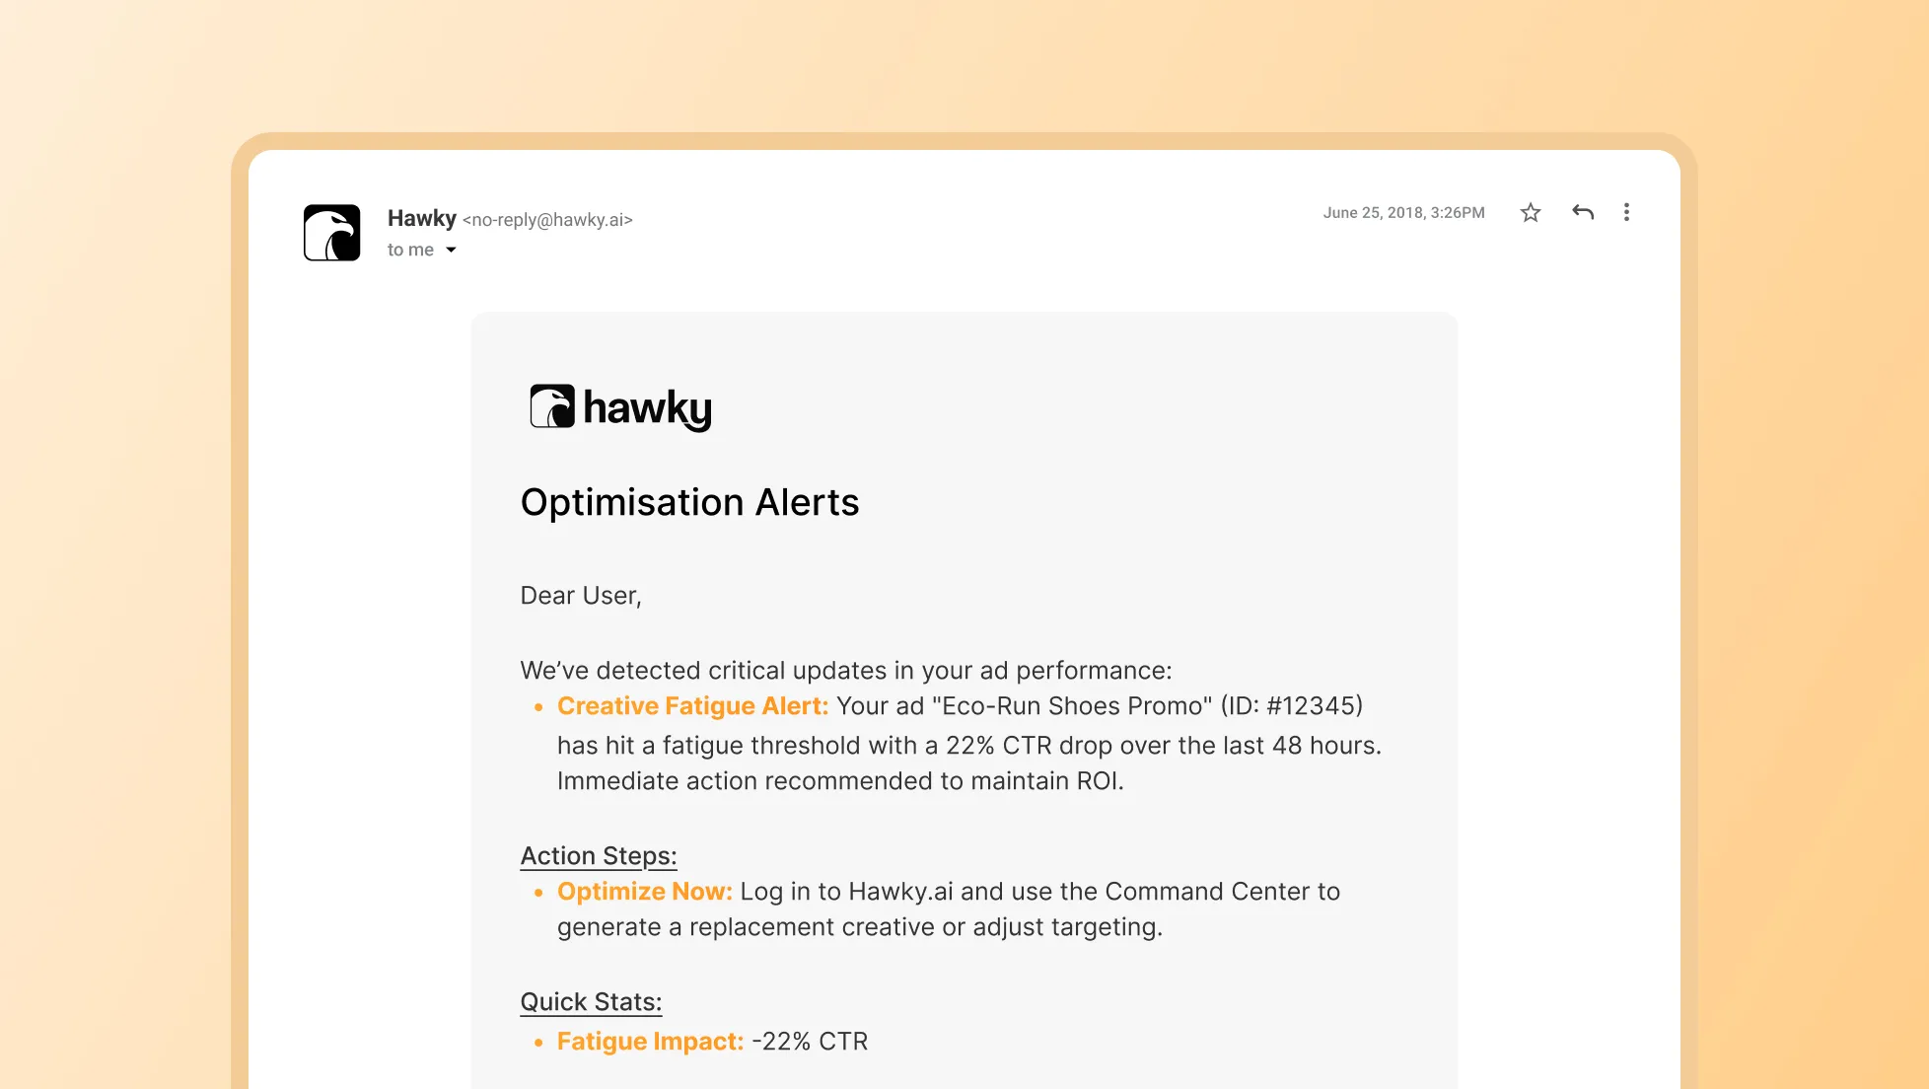Expand the 'to me' recipient details

pyautogui.click(x=451, y=251)
